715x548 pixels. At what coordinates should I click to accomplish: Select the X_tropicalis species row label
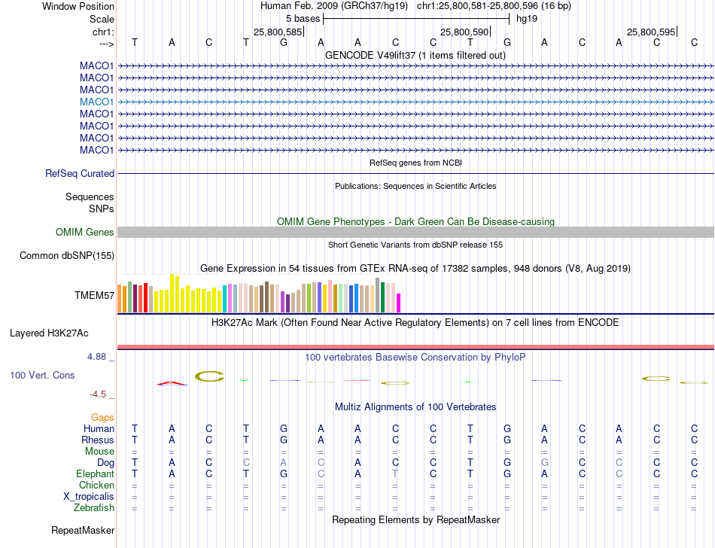89,497
